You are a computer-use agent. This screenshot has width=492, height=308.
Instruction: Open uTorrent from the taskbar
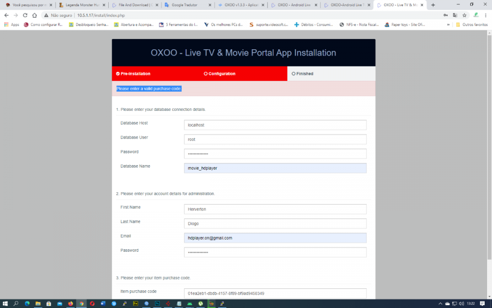tap(201, 304)
